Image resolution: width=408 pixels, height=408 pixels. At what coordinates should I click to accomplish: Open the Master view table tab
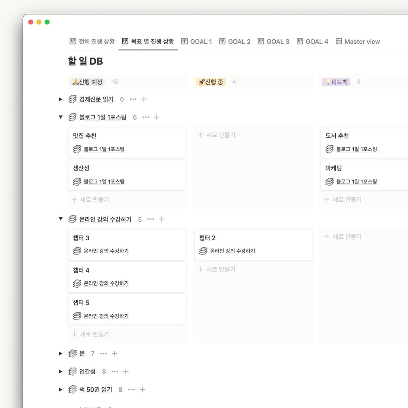[x=358, y=41]
